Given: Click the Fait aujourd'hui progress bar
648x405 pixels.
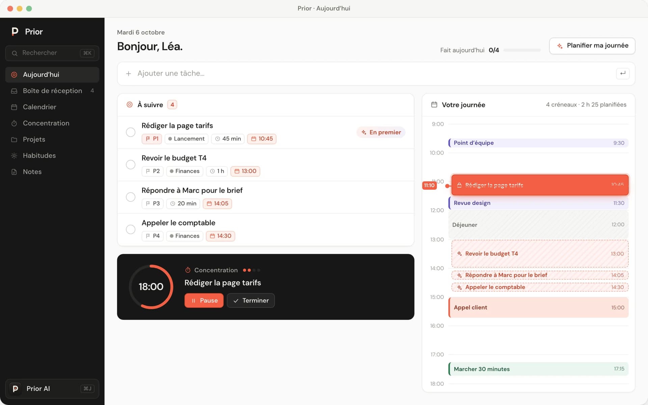Looking at the screenshot, I should pos(522,50).
